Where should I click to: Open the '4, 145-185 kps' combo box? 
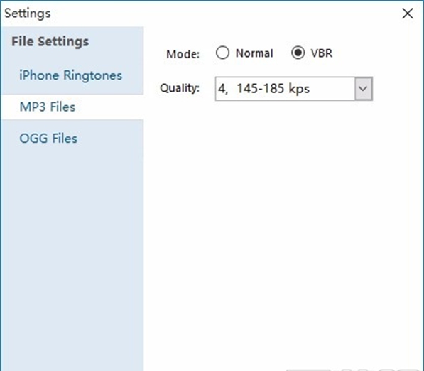[293, 89]
